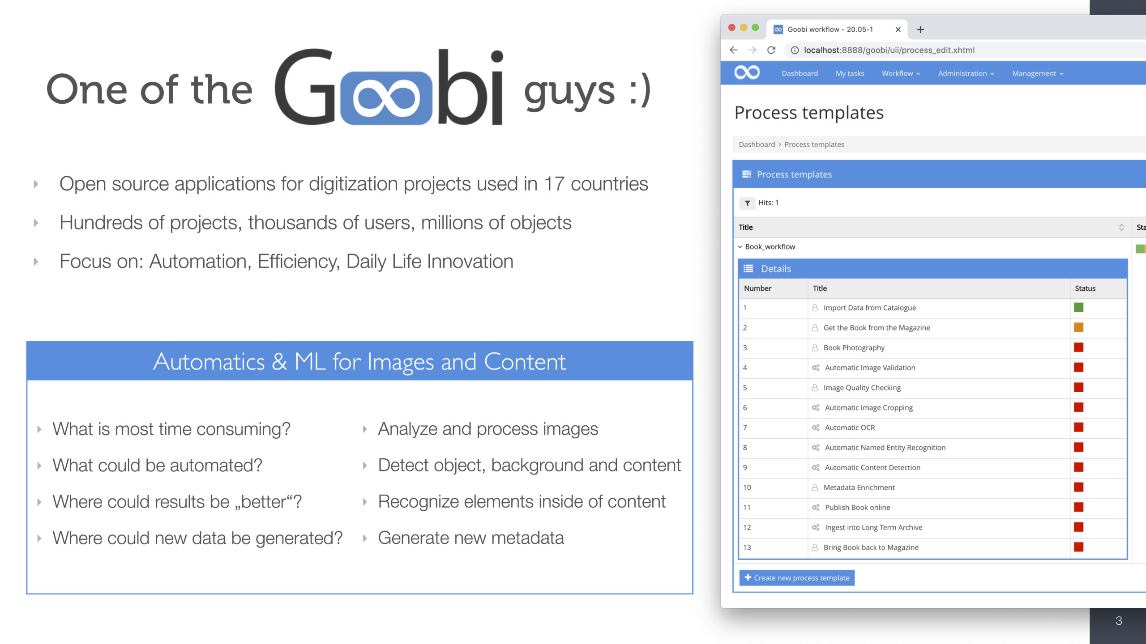Screen dimensions: 1146x644
Task: Click Process templates in the breadcrumb
Action: 814,144
